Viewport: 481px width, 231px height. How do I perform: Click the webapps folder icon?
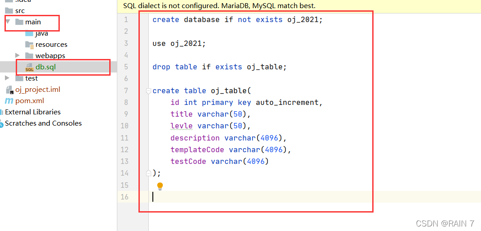point(29,55)
